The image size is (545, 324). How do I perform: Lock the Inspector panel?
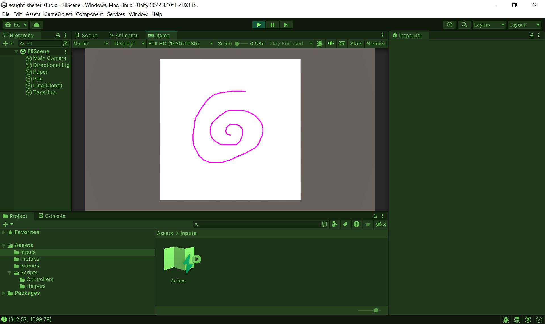point(531,35)
